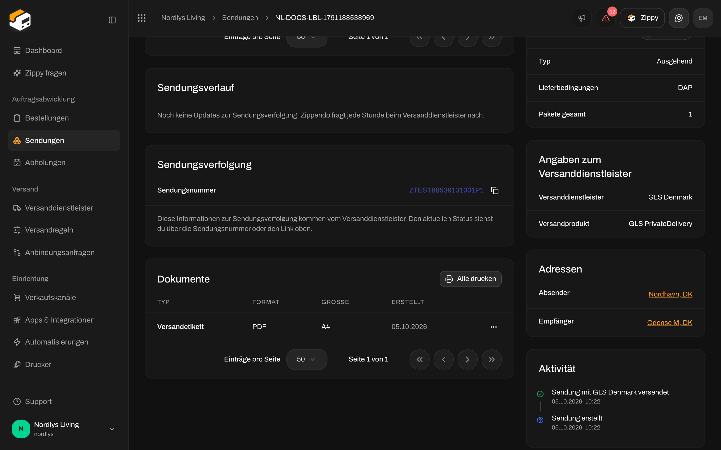
Task: Click the ERSTELLT column header
Action: 408,302
